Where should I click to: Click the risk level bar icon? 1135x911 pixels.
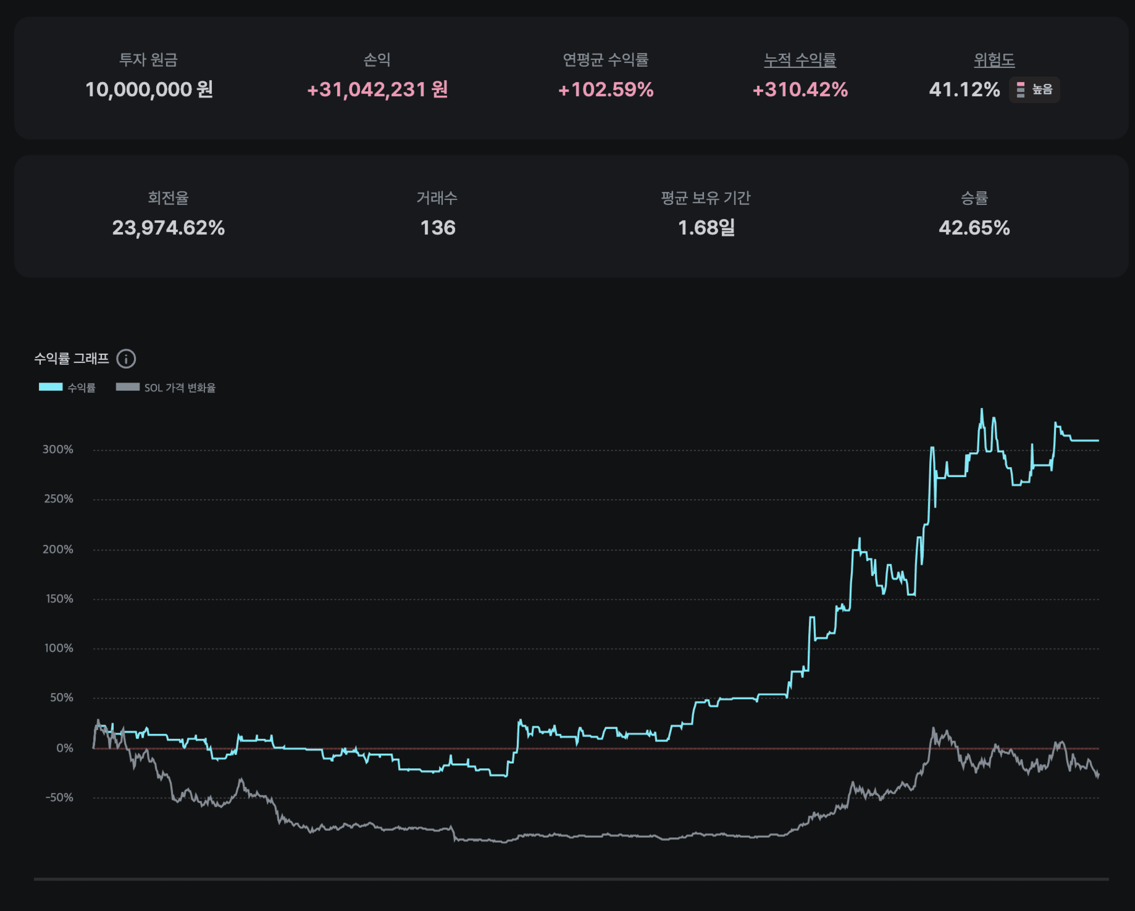coord(1020,90)
